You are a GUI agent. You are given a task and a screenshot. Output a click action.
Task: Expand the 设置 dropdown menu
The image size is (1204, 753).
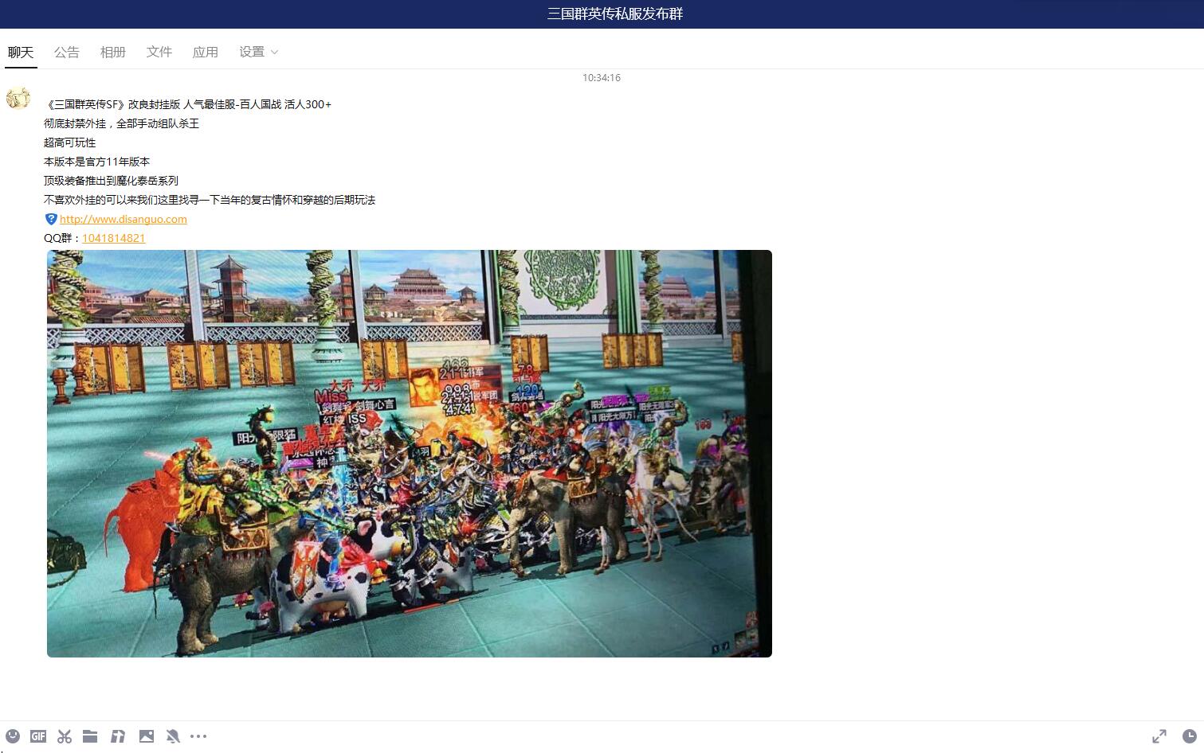tap(259, 52)
